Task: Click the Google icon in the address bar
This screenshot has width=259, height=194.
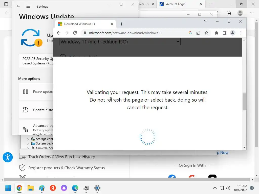Action: coord(190,33)
